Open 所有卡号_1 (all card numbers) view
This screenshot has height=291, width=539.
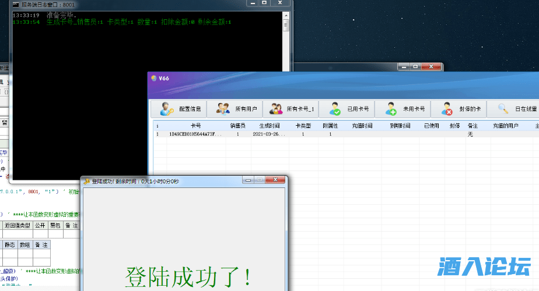(x=290, y=109)
